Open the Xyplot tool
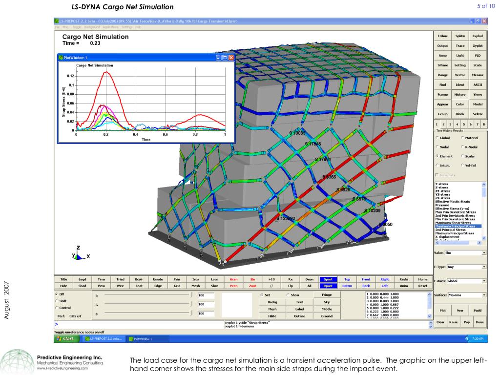The width and height of the screenshot is (500, 375). [478, 45]
